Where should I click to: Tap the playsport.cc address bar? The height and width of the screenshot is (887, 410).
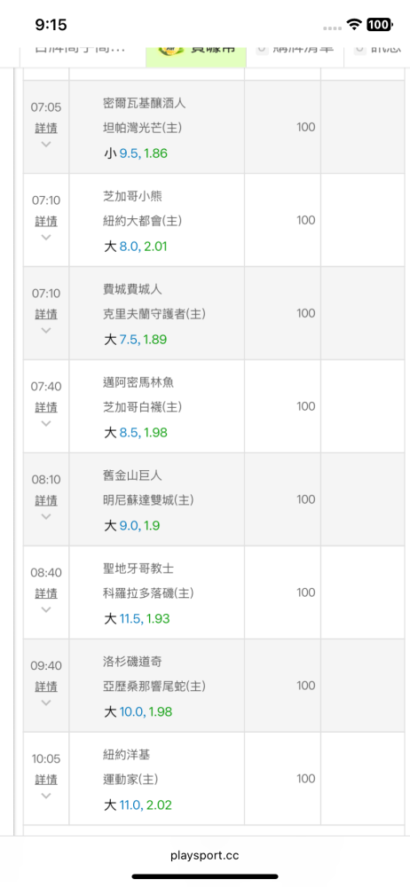[205, 855]
